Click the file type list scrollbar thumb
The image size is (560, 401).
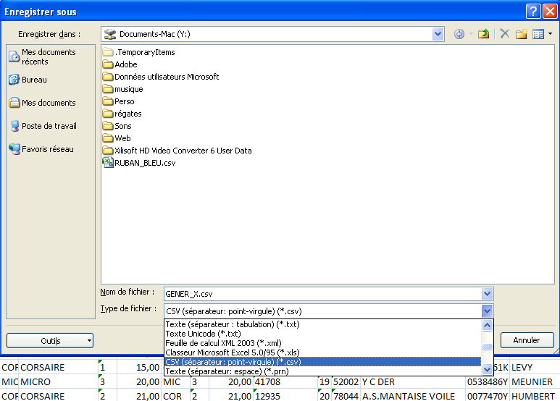tap(487, 347)
